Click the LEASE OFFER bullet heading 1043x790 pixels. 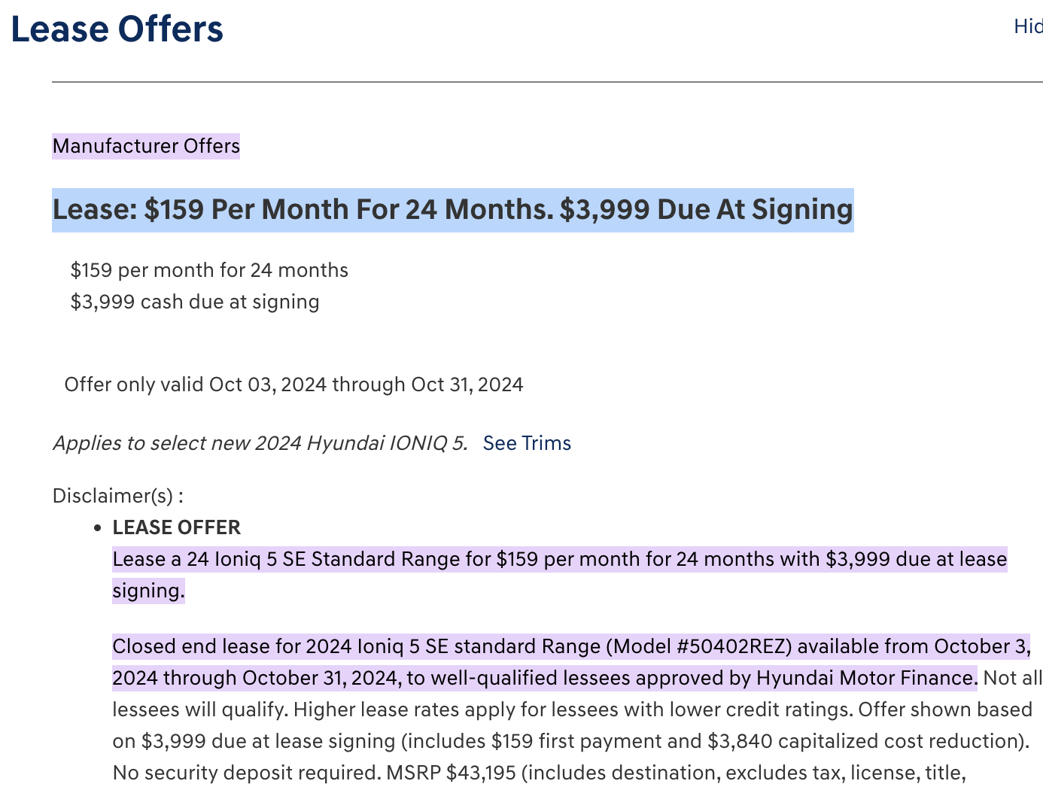pyautogui.click(x=176, y=527)
